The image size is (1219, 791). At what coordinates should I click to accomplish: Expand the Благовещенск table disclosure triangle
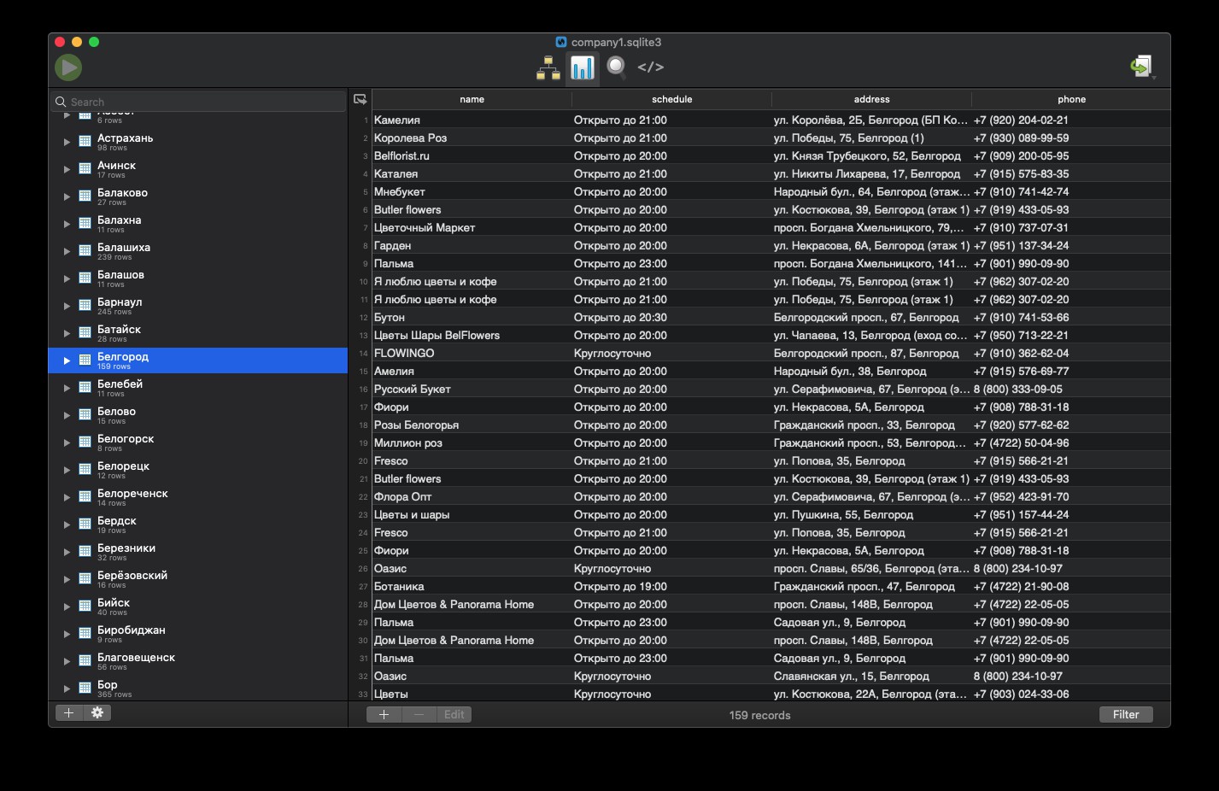[67, 661]
